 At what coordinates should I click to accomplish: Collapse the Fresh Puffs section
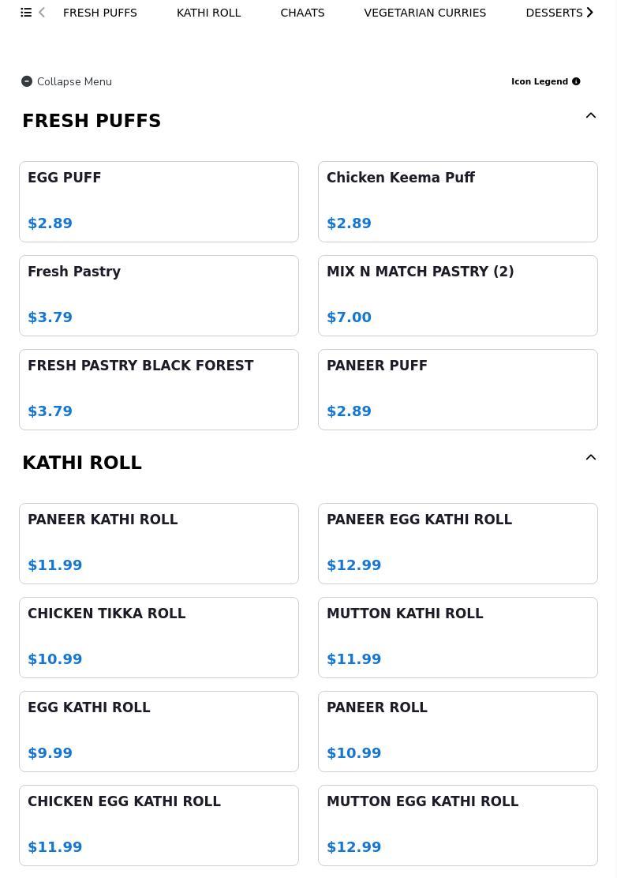pos(590,116)
